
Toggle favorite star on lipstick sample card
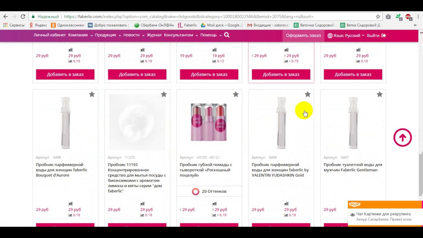click(236, 95)
